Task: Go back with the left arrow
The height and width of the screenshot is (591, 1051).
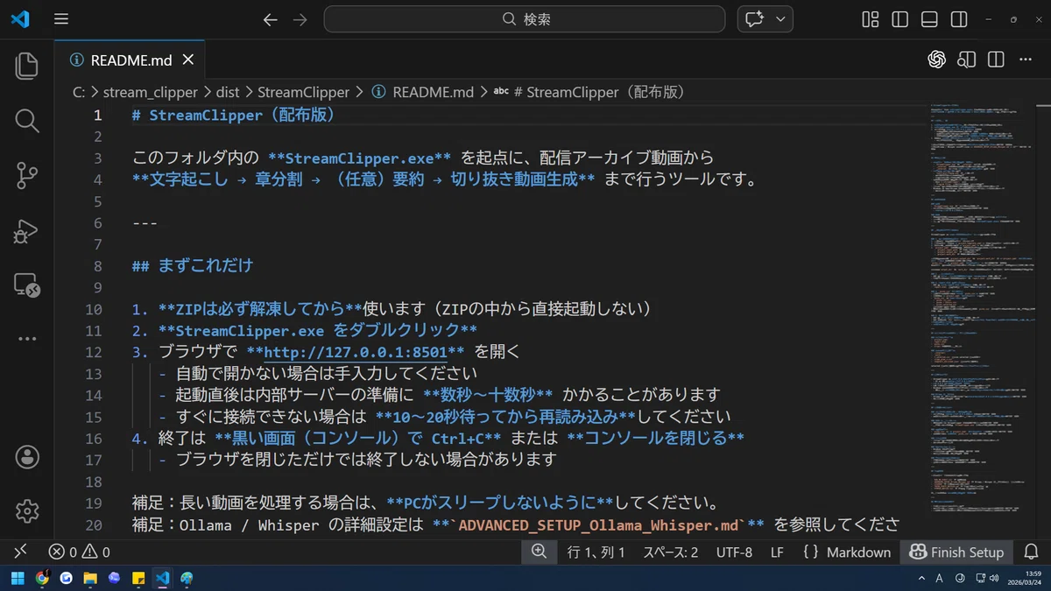Action: pos(271,19)
